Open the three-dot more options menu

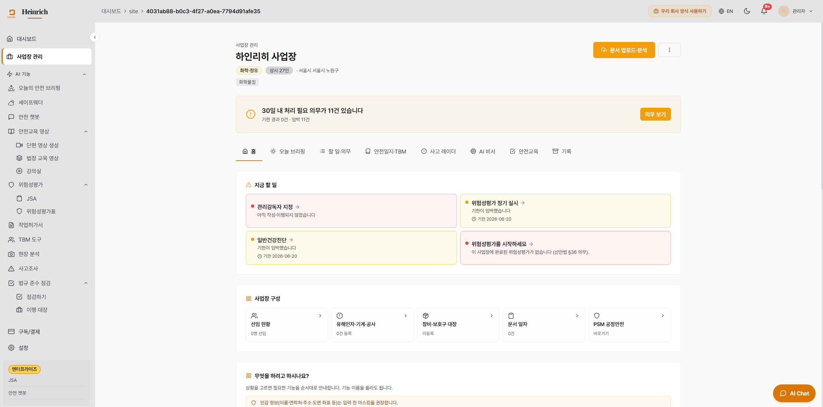[x=669, y=50]
